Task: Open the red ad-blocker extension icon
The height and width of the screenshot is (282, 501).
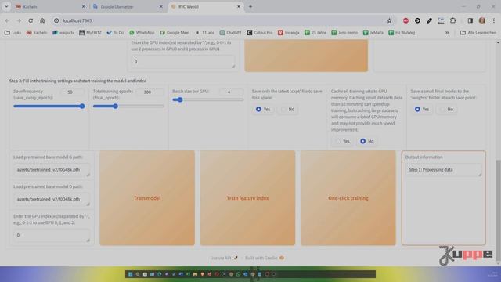Action: [x=405, y=20]
